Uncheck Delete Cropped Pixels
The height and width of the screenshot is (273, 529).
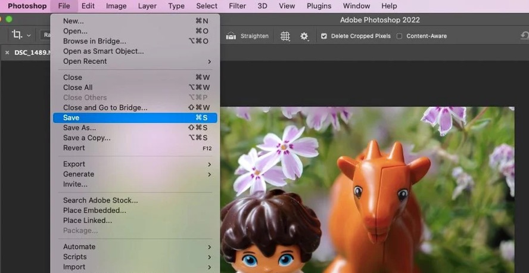coord(324,36)
